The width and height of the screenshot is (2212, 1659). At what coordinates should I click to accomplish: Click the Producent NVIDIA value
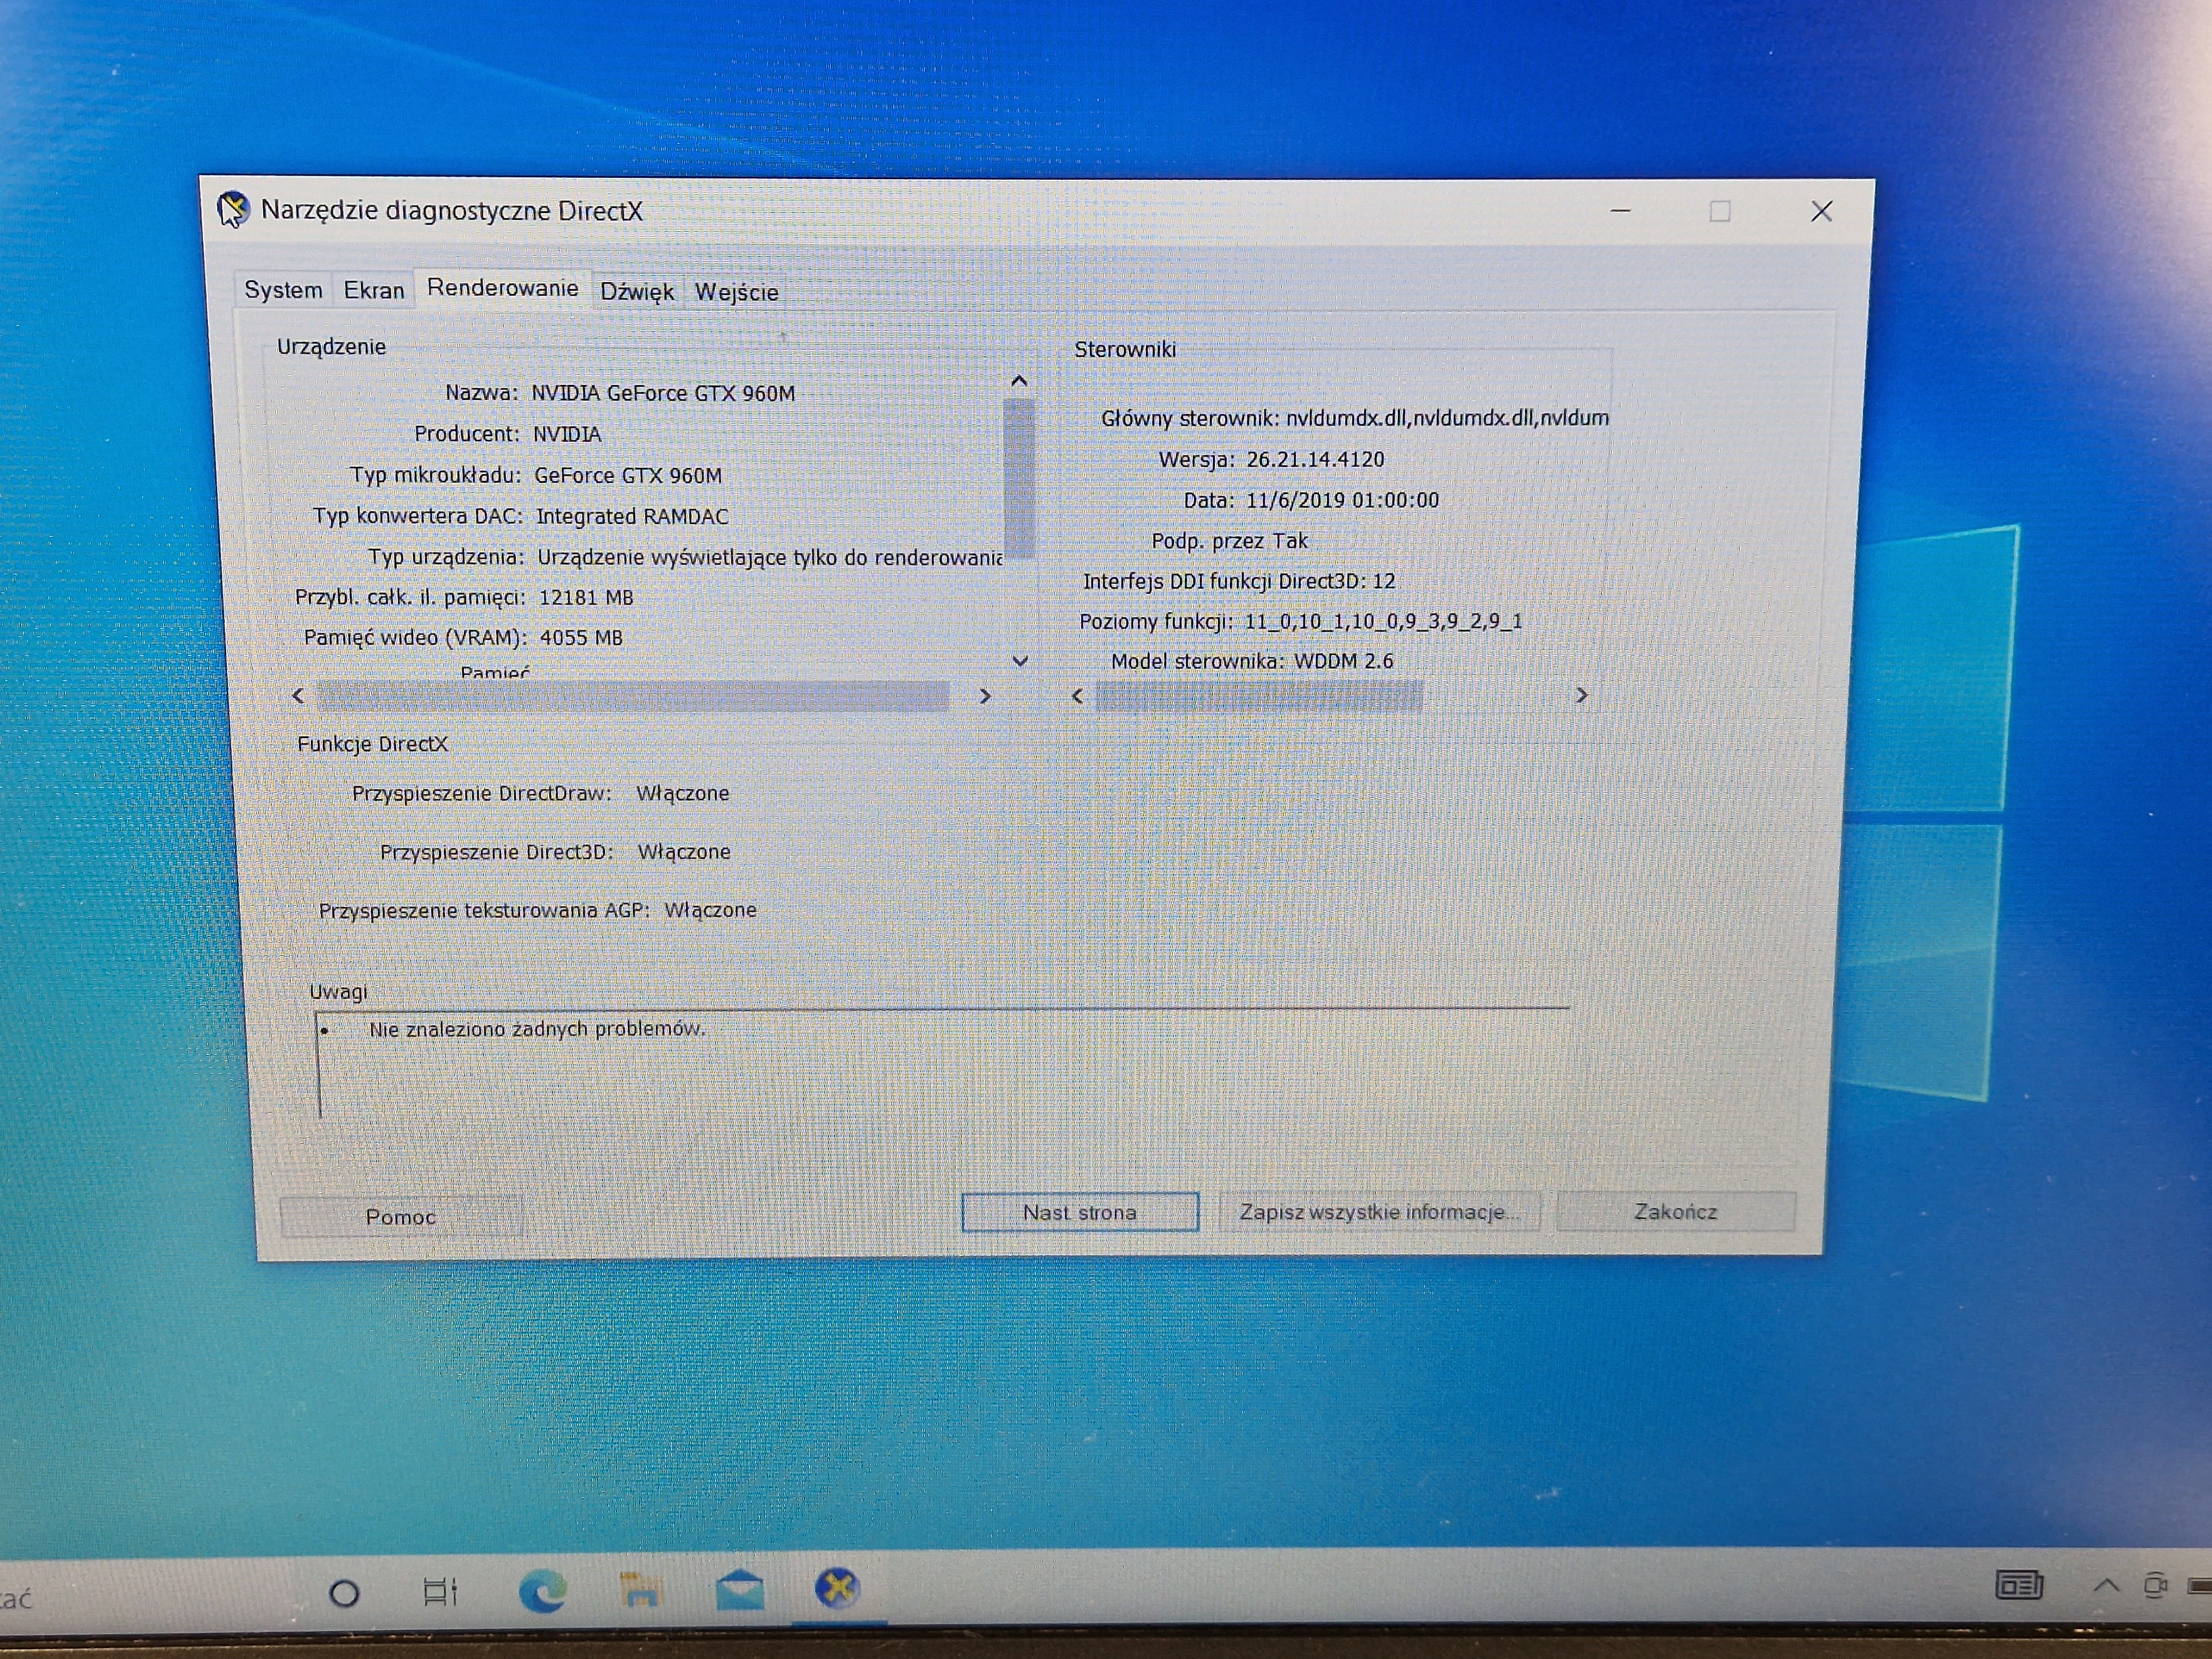567,434
